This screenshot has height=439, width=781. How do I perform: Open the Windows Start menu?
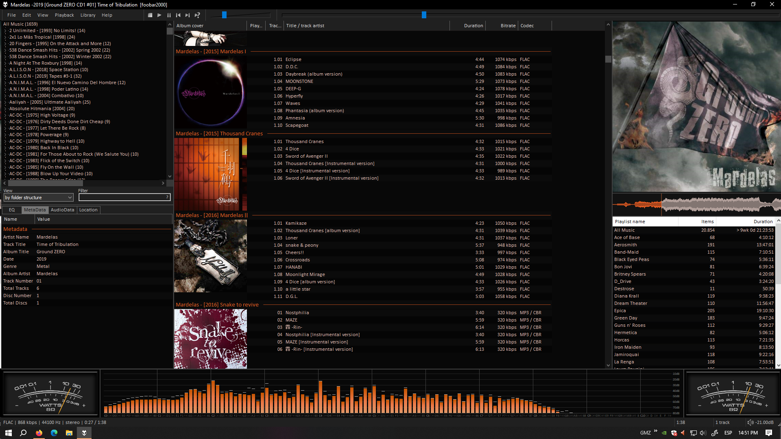(x=8, y=433)
